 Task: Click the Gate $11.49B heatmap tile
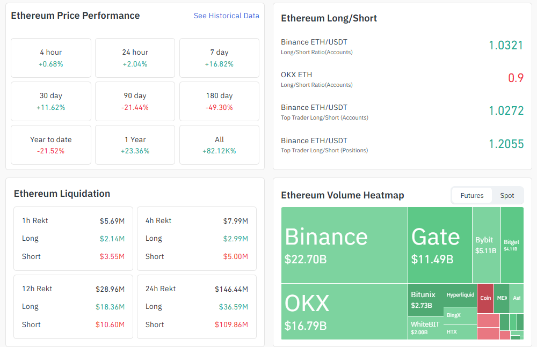point(440,245)
